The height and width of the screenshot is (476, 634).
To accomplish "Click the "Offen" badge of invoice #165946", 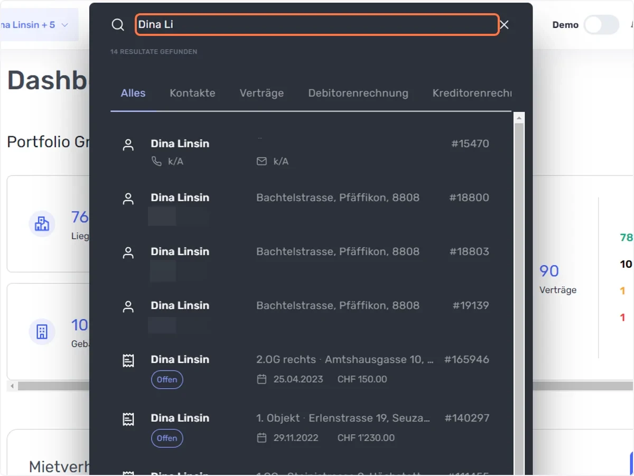I will pyautogui.click(x=167, y=379).
